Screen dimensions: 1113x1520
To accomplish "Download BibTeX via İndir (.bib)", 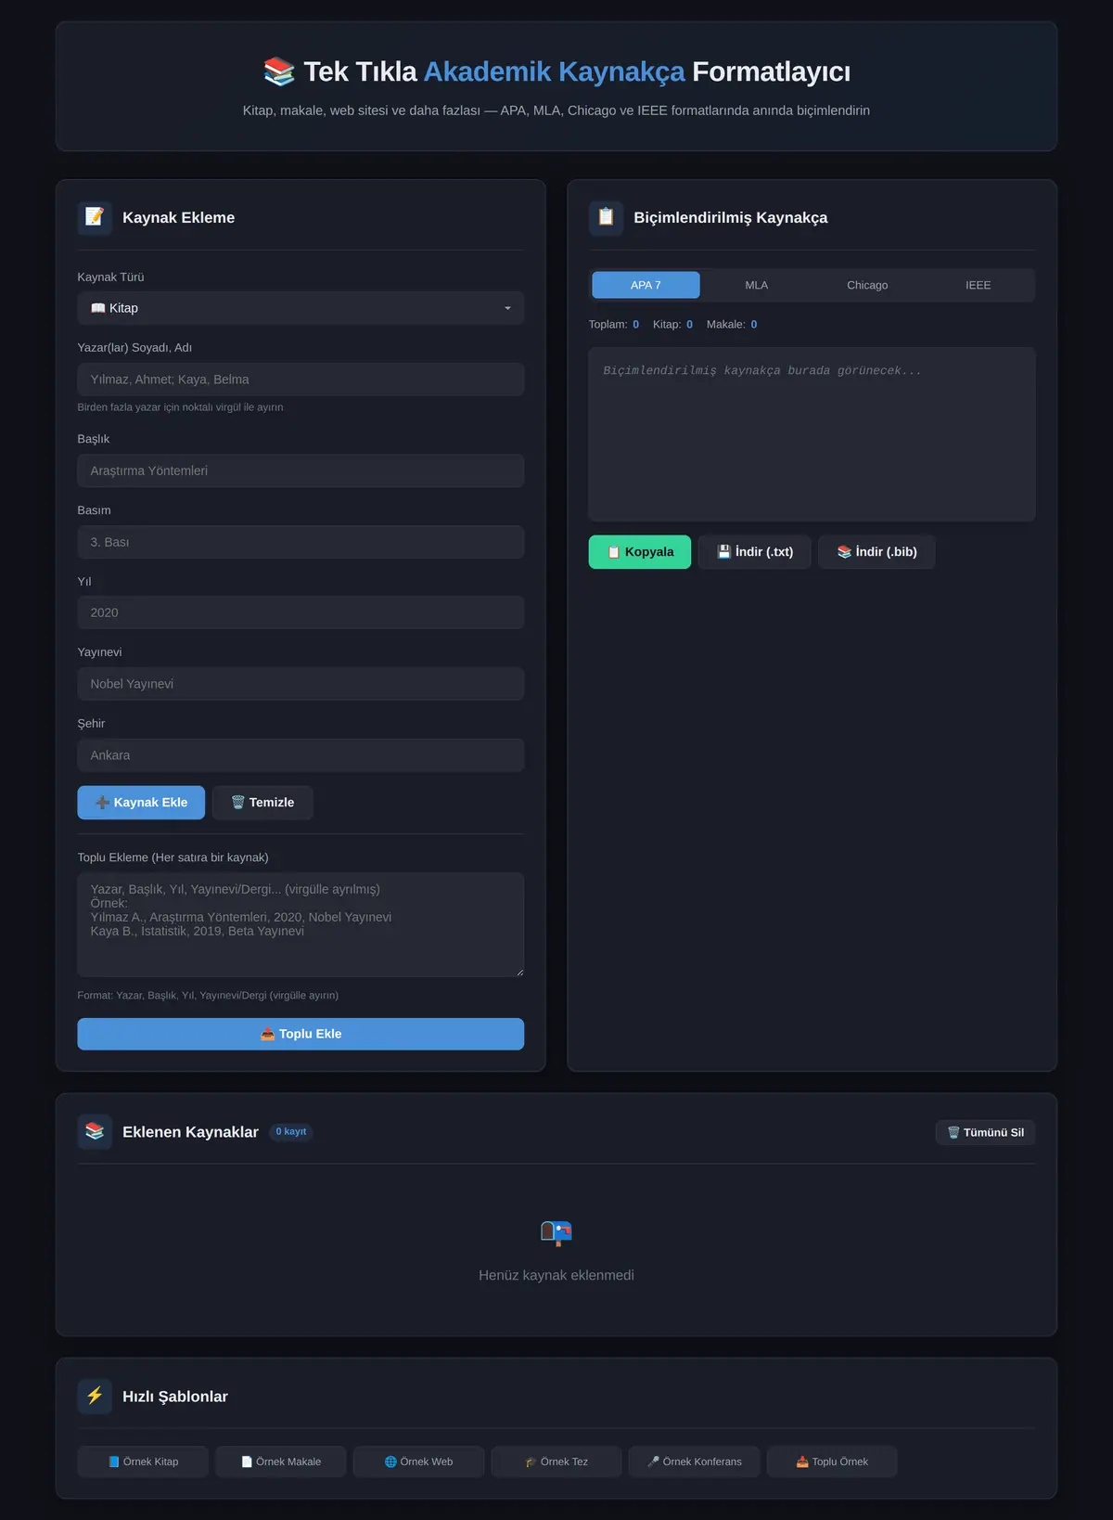I will point(876,552).
